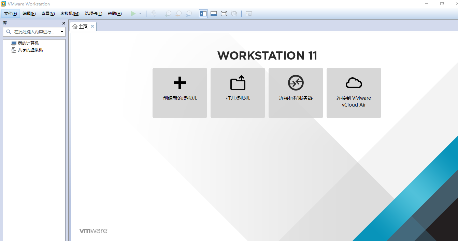Click the green power-on play icon
The width and height of the screenshot is (458, 241).
point(133,14)
